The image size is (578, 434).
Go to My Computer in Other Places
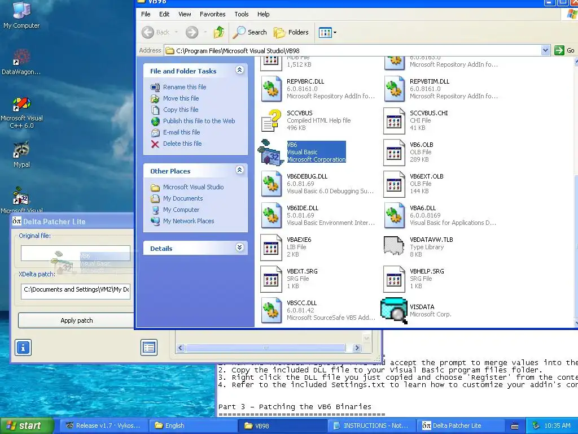pyautogui.click(x=181, y=210)
